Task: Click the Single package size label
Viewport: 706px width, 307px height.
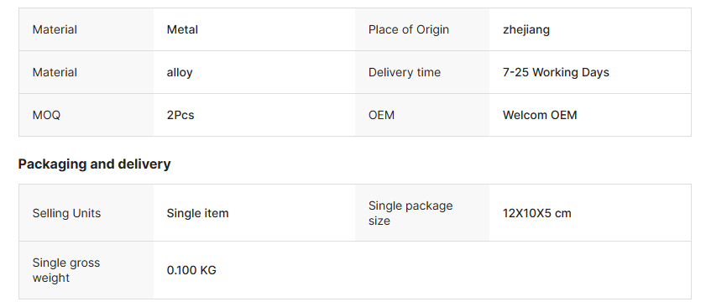Action: (411, 213)
